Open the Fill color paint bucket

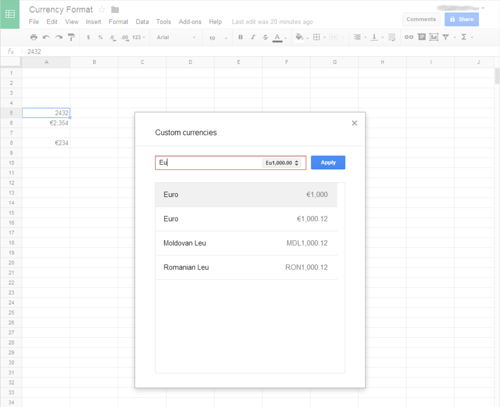click(x=299, y=37)
